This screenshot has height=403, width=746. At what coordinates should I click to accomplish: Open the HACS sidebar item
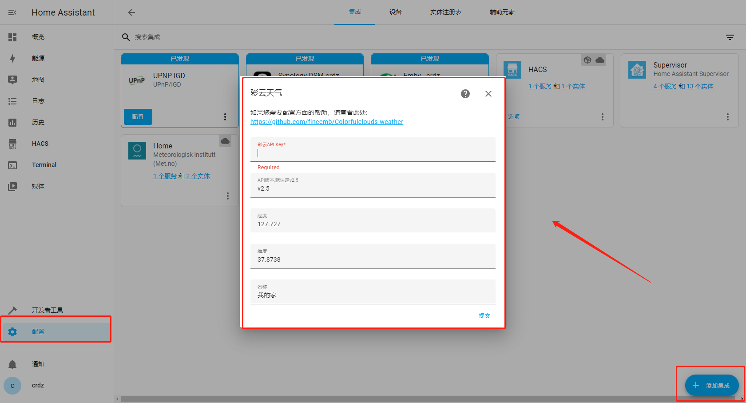[x=40, y=144]
